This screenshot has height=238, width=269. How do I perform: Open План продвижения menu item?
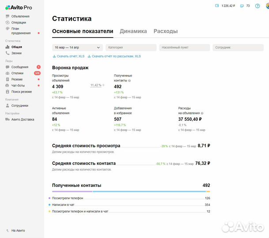coord(21,31)
